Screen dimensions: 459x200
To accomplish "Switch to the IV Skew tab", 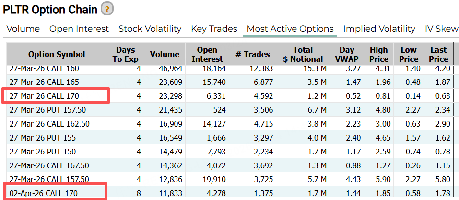I will click(441, 29).
